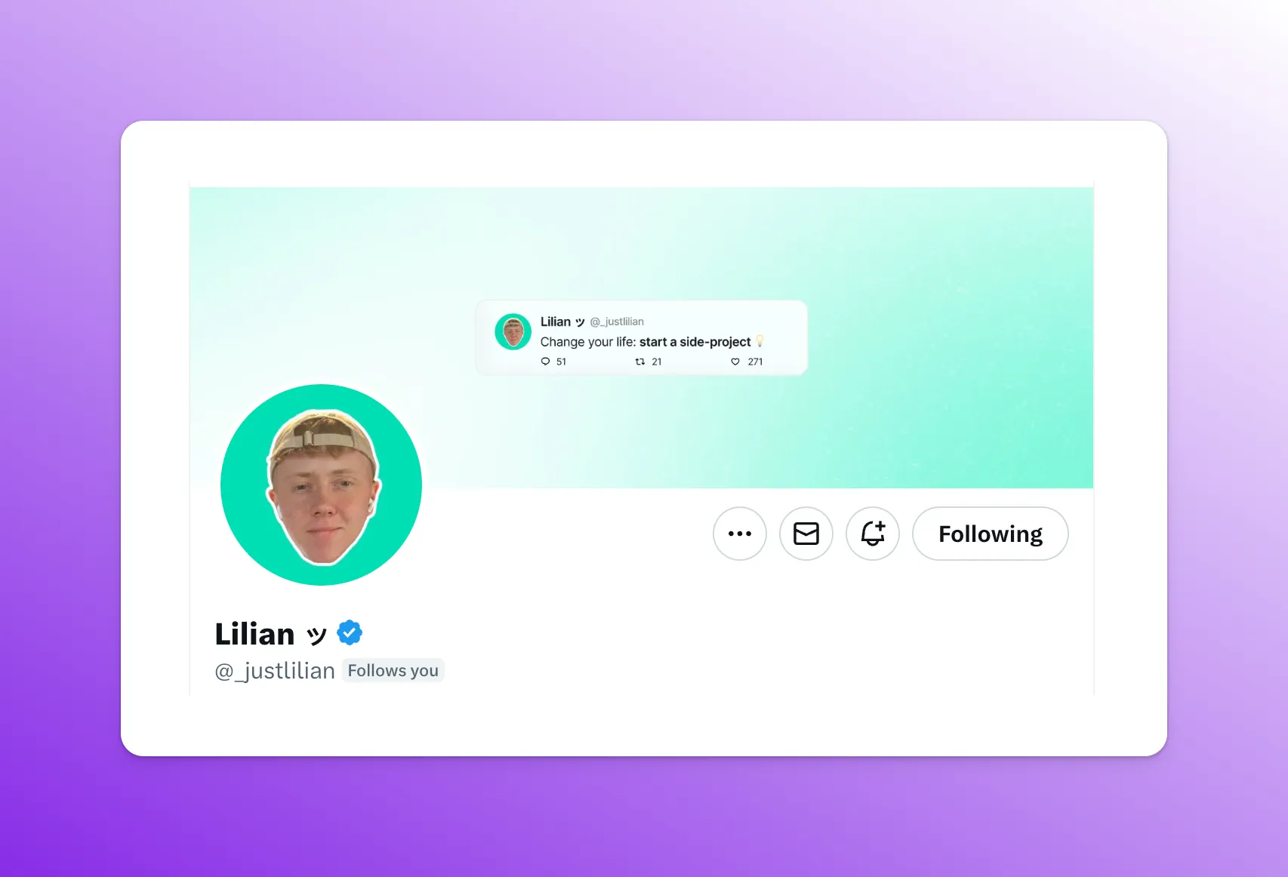Screen dimensions: 1288x877
Task: Click the retweet arrows icon near 21
Action: [x=640, y=362]
